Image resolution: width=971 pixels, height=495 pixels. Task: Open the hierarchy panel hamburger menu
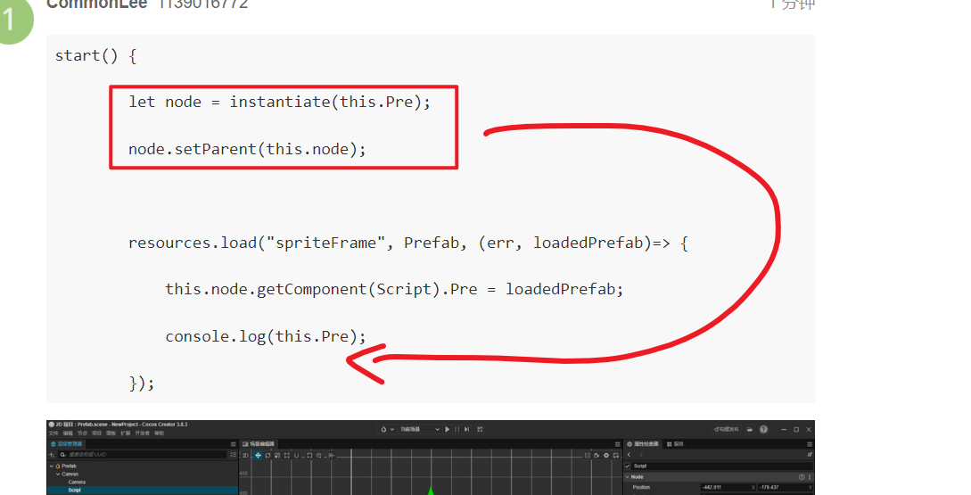click(x=233, y=444)
